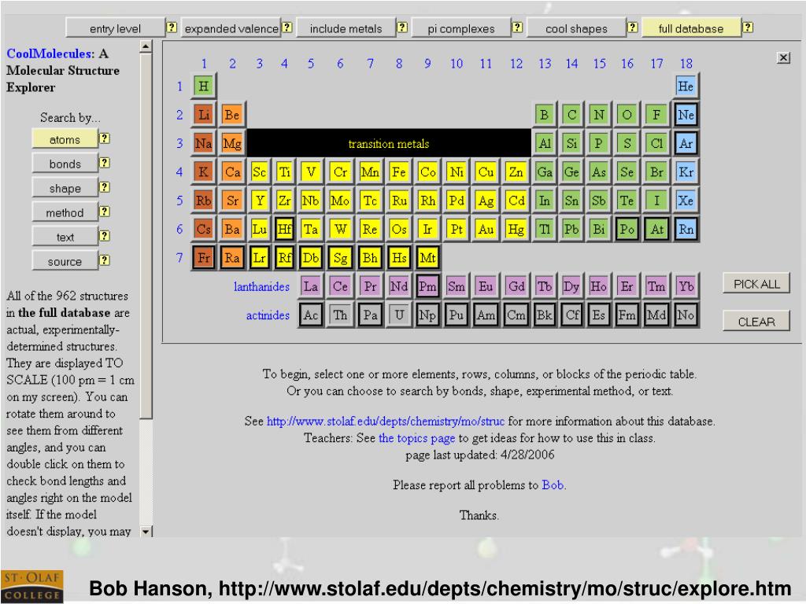
Task: Switch to full database tab
Action: pyautogui.click(x=691, y=28)
